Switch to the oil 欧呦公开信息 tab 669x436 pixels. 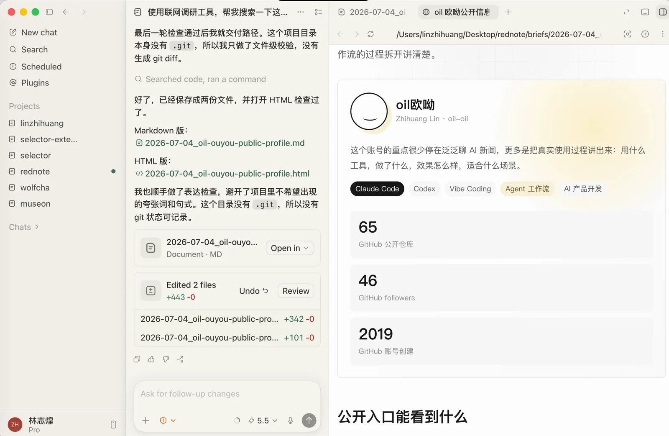click(x=457, y=12)
